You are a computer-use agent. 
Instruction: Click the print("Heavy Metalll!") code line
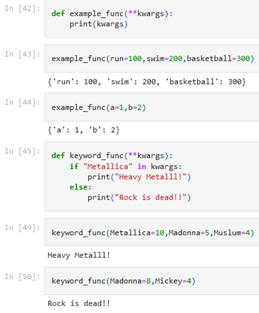coord(139,177)
